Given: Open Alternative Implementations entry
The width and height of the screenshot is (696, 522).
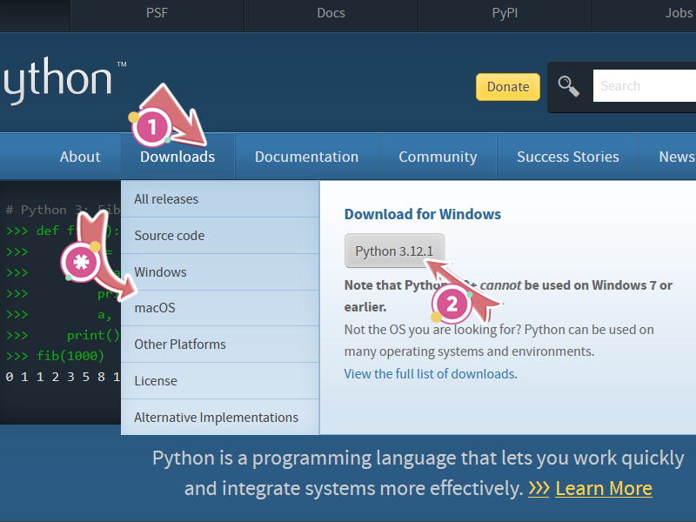Looking at the screenshot, I should pyautogui.click(x=216, y=418).
